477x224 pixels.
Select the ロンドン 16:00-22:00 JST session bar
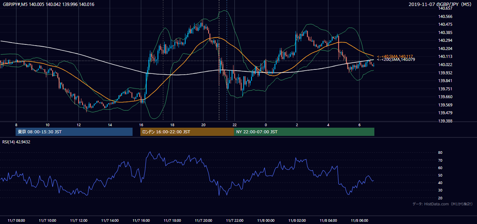[x=187, y=132]
